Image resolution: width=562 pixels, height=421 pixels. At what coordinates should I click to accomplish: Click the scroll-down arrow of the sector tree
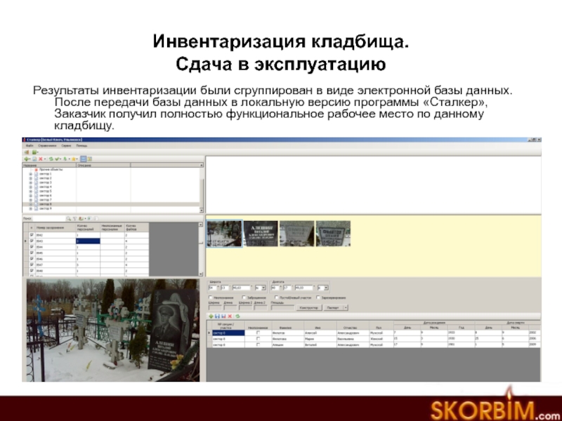tap(202, 210)
